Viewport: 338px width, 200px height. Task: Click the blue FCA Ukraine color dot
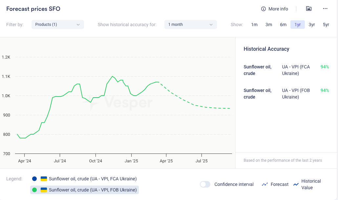click(x=34, y=179)
